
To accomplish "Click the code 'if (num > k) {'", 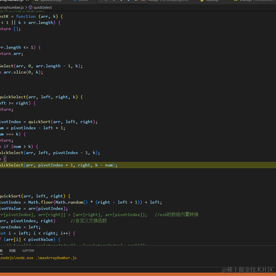I will click(21, 146).
